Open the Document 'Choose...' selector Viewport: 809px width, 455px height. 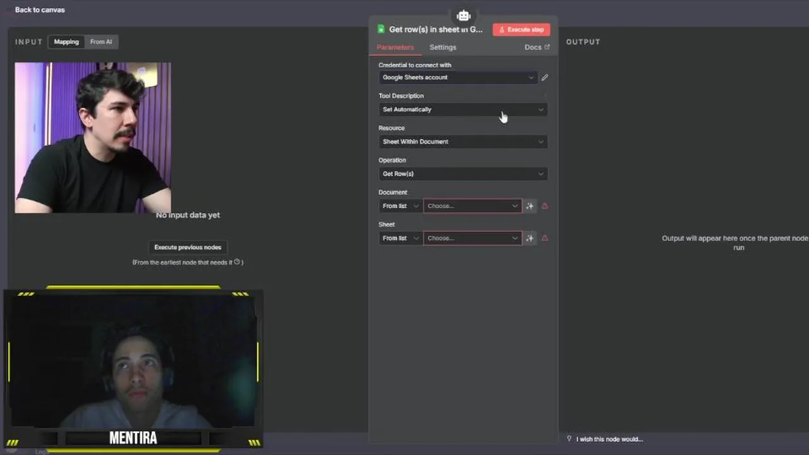(x=473, y=206)
